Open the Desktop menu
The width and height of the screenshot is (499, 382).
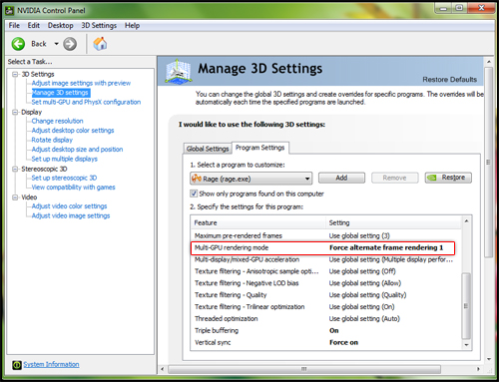pyautogui.click(x=60, y=25)
